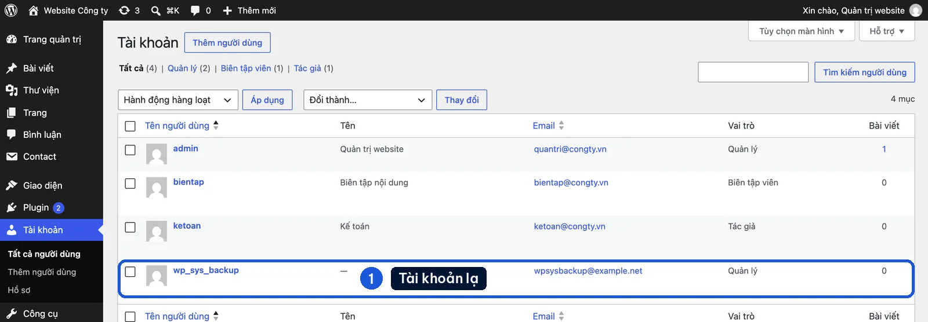Select the wp_sys_backup user checkbox
The height and width of the screenshot is (322, 928).
(130, 272)
